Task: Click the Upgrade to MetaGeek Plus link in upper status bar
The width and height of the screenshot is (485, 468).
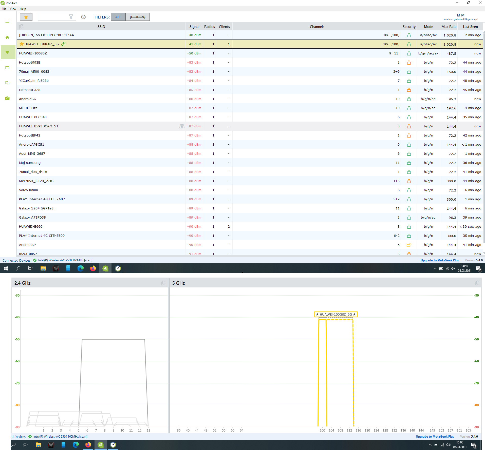Action: pos(440,260)
